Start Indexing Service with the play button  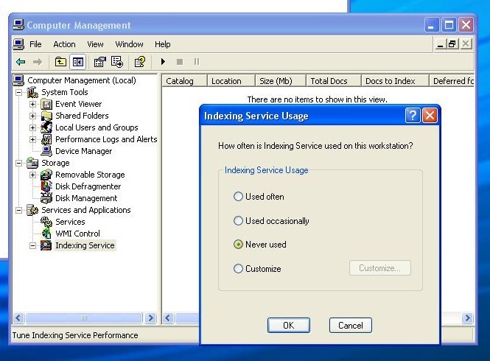point(163,62)
